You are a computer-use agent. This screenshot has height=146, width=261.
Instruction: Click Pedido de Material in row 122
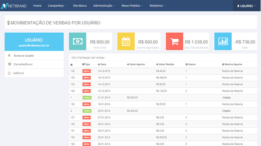point(232,71)
